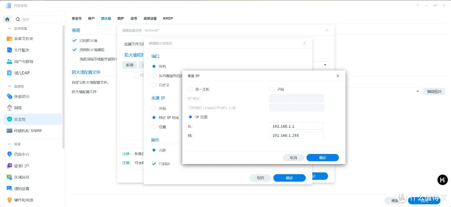Toggle rule list header checkbox
The width and height of the screenshot is (451, 207).
136,75
